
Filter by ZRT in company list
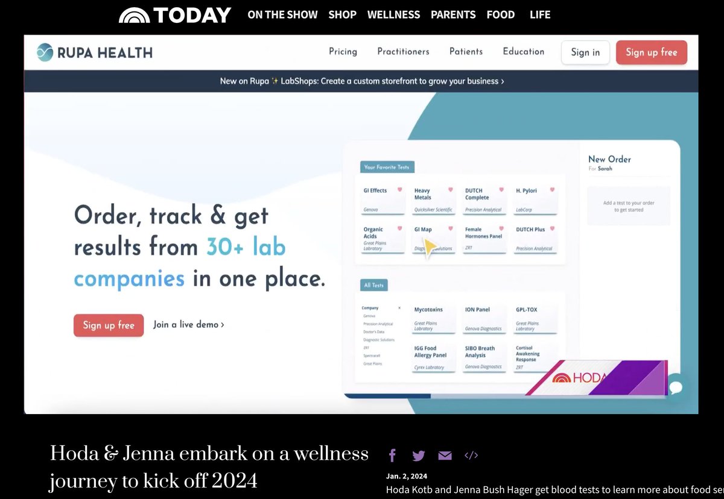click(366, 348)
